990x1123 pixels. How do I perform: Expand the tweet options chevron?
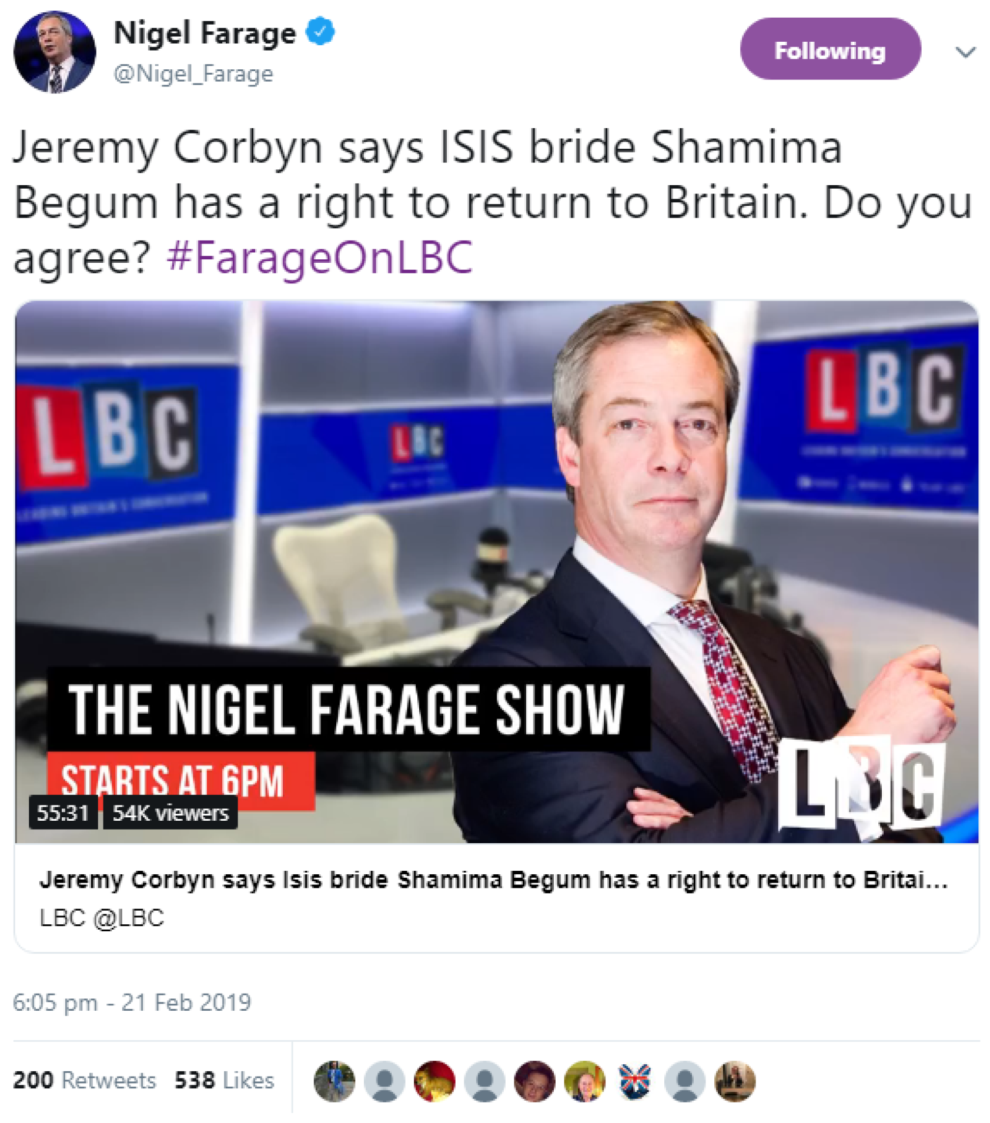(x=965, y=52)
